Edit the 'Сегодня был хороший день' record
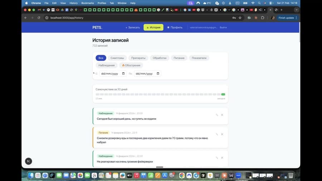322x181 pixels. (217, 115)
